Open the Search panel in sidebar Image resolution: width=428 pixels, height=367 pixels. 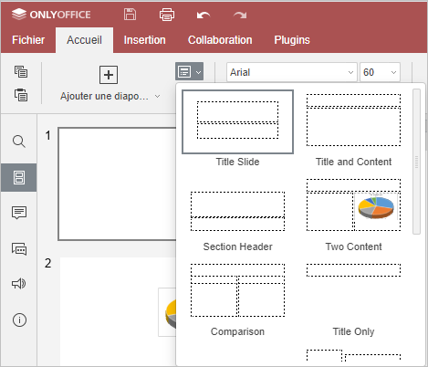(x=19, y=142)
